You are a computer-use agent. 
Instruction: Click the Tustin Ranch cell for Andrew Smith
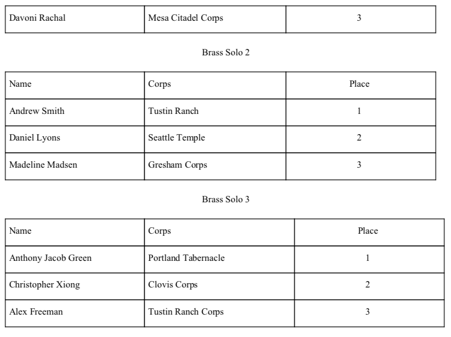[215, 112]
